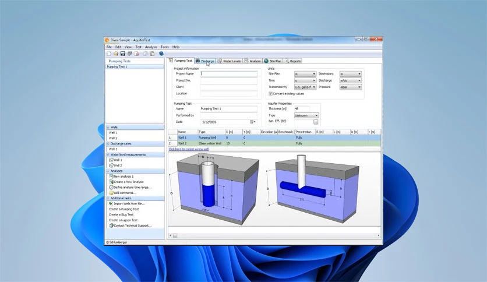This screenshot has width=487, height=282.
Task: Click the AquiferTest app icon in title bar
Action: (x=107, y=40)
